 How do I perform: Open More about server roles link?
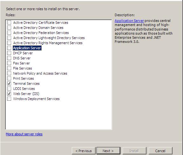pyautogui.click(x=24, y=134)
